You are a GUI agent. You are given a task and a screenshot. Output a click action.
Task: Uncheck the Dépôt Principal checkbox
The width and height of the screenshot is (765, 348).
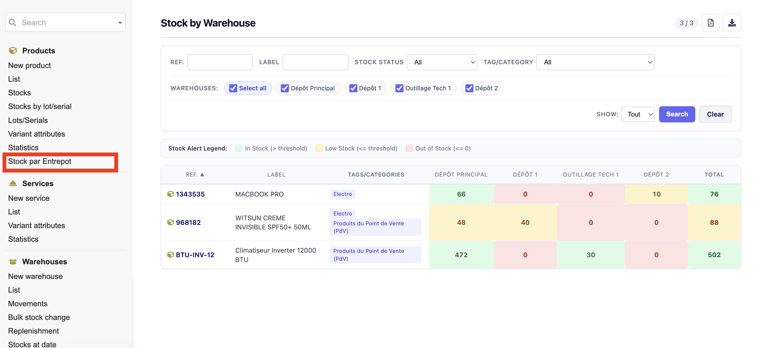(x=285, y=88)
